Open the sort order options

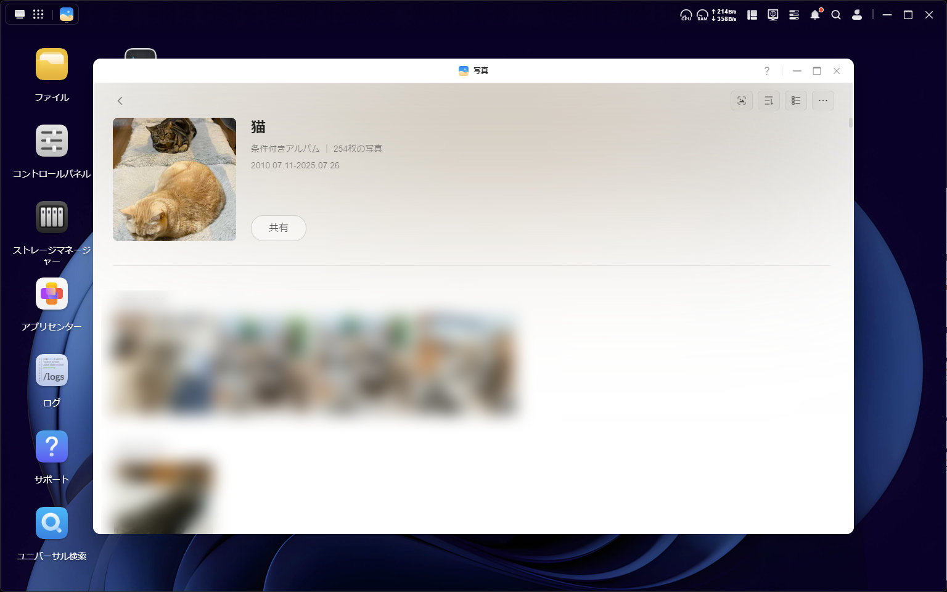click(x=768, y=101)
